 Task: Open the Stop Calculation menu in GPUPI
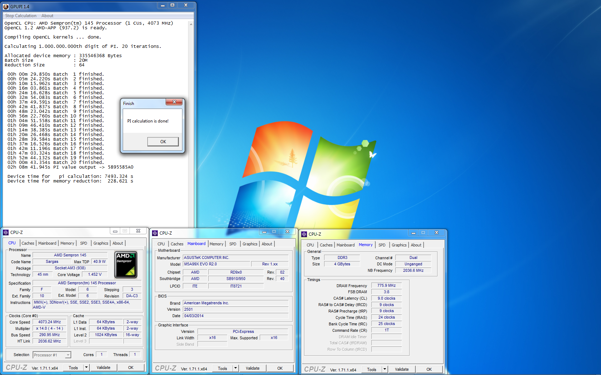pos(21,16)
